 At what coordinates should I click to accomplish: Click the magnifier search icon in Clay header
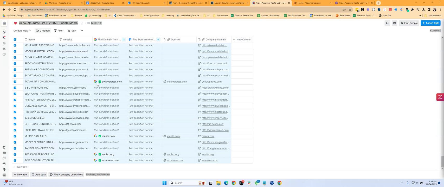[x=387, y=23]
